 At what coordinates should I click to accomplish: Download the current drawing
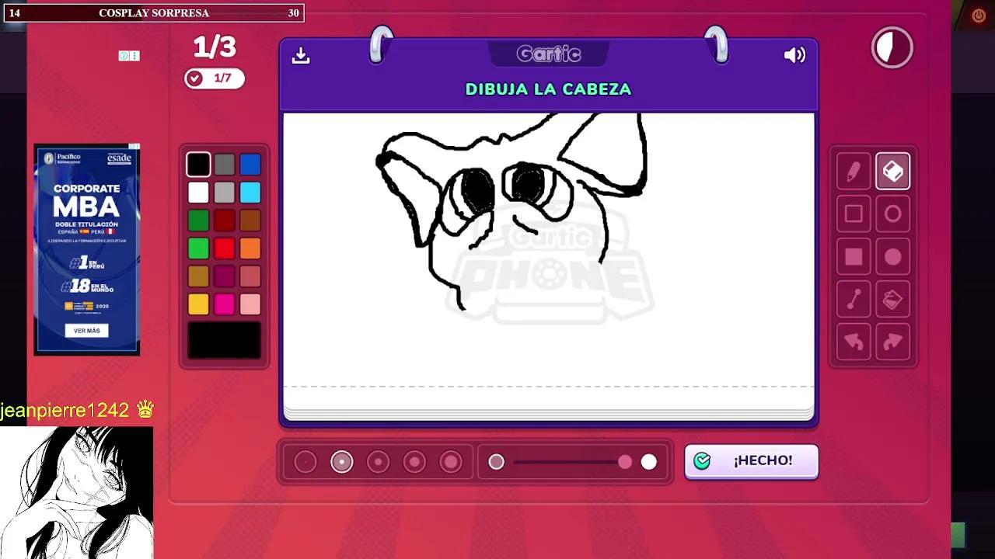click(301, 55)
